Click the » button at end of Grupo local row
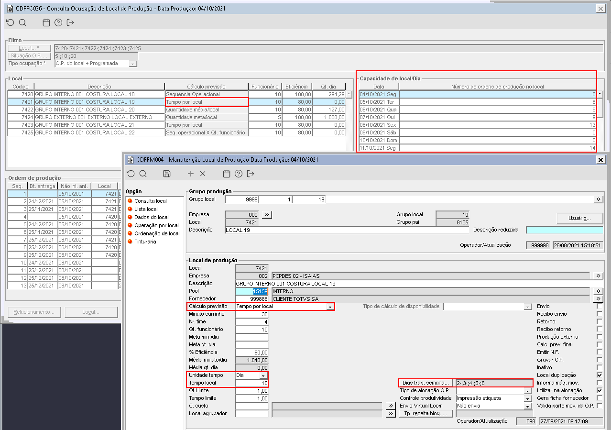Image resolution: width=611 pixels, height=430 pixels. (x=598, y=199)
